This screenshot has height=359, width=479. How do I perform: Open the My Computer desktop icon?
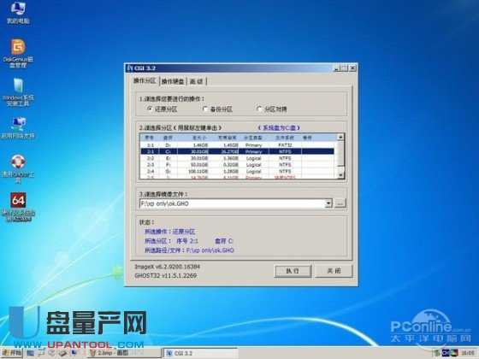[18, 12]
